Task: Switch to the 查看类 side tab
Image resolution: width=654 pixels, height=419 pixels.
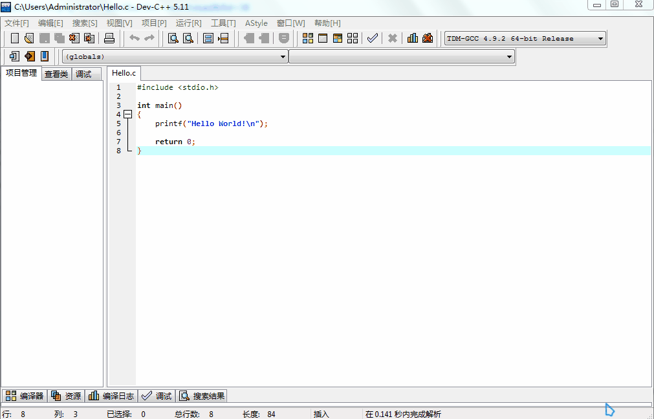Action: point(56,74)
